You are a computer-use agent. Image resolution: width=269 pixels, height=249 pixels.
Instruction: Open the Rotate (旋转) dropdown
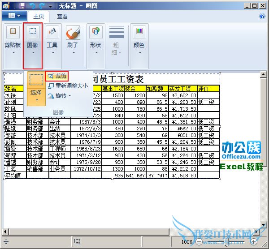click(60, 96)
